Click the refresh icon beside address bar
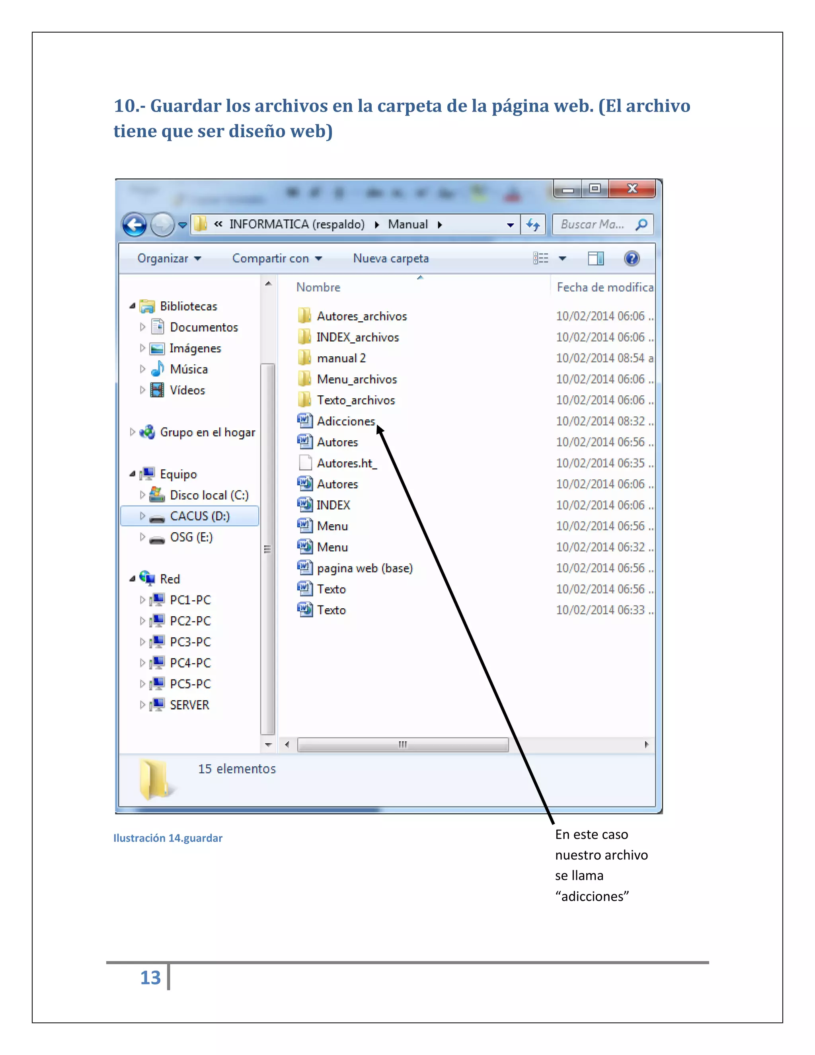The image size is (815, 1055). pyautogui.click(x=533, y=225)
